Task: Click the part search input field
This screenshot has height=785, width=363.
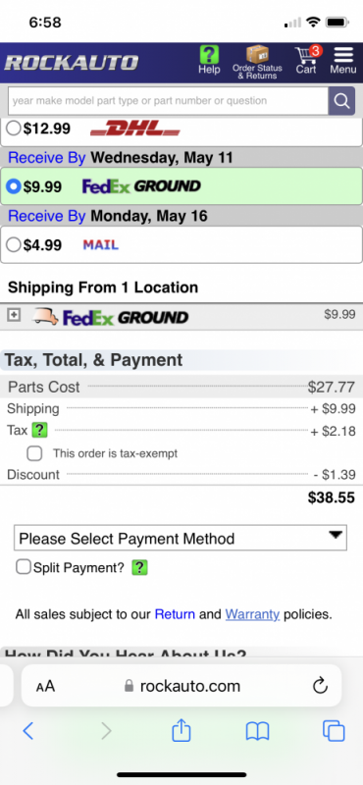Action: click(x=168, y=101)
